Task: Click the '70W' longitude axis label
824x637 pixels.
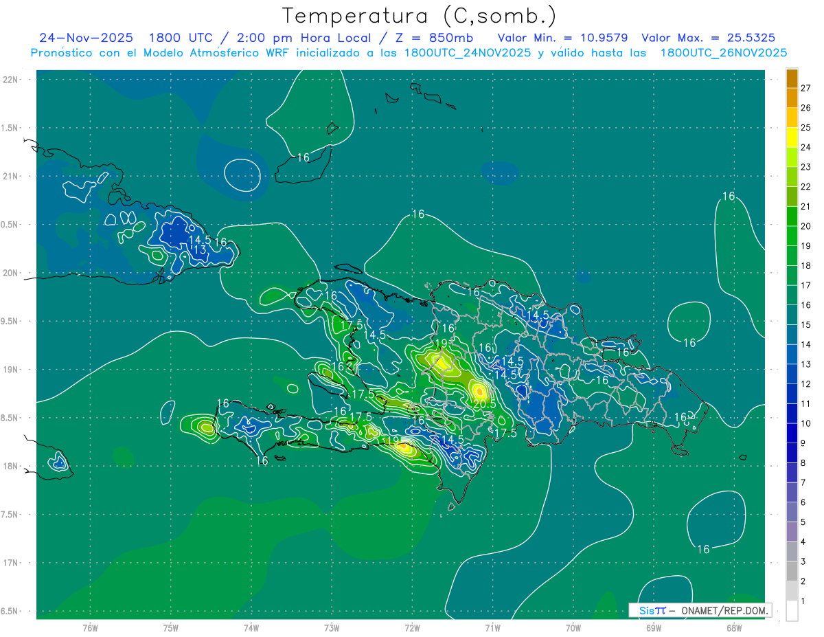Action: (573, 627)
